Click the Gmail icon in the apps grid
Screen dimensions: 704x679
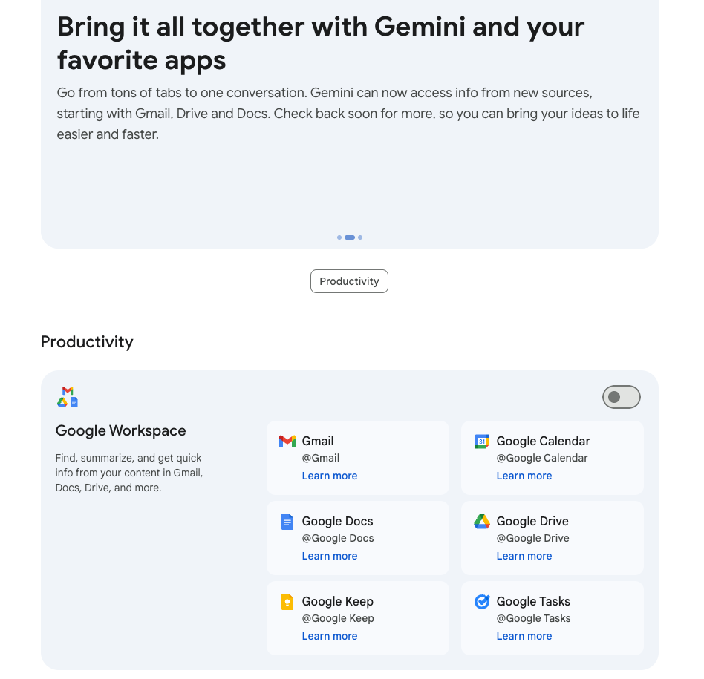(287, 441)
